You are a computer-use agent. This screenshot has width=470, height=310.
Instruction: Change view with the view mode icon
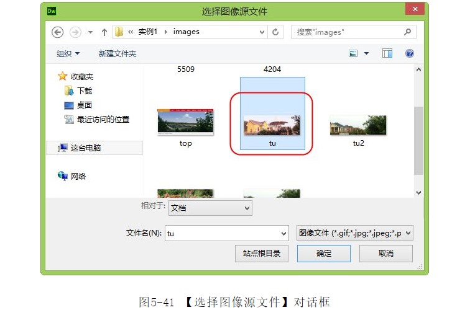354,53
